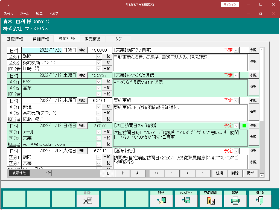Switch to 販売商品 tab
This screenshot has height=210, width=280.
[92, 39]
